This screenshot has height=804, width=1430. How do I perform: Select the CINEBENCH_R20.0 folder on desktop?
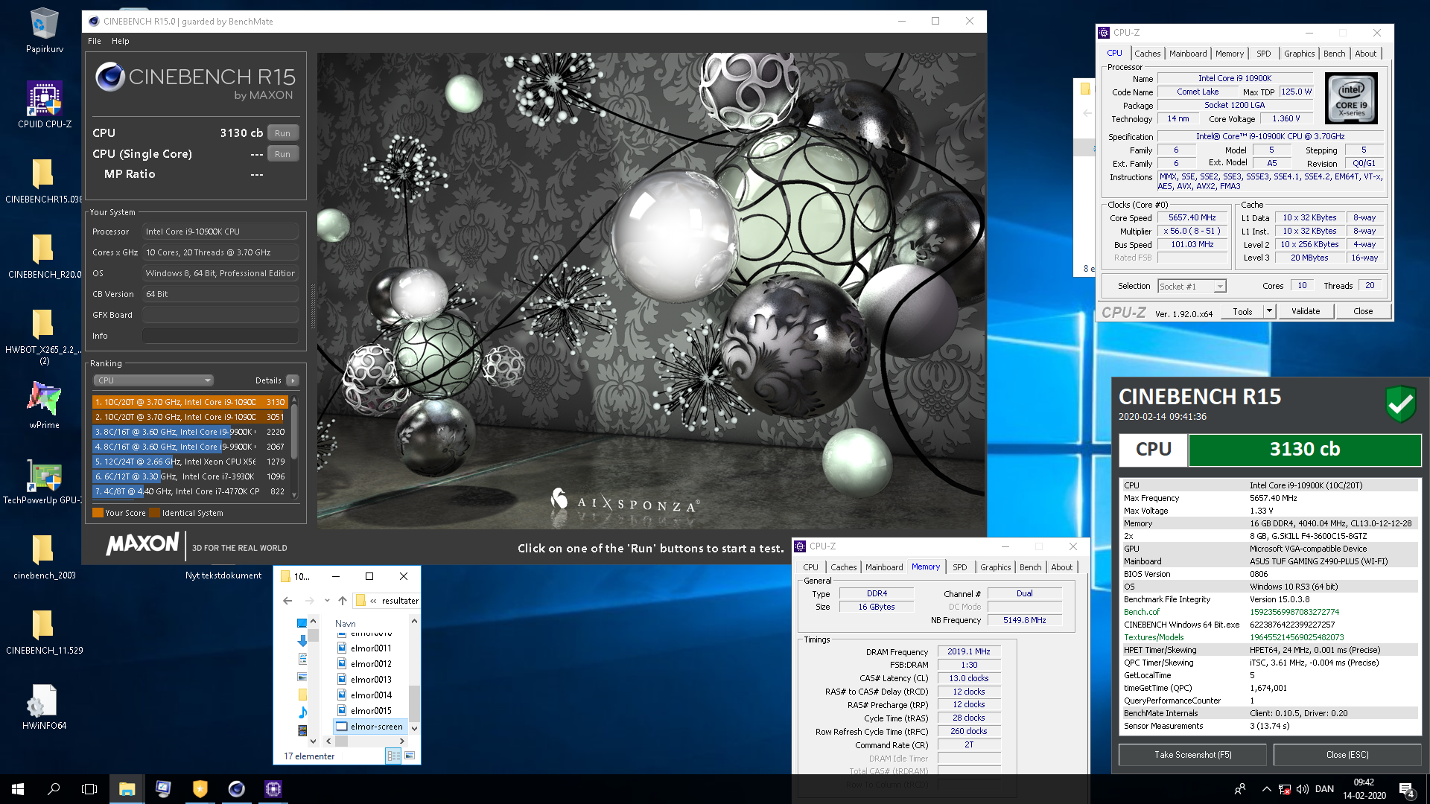(42, 256)
